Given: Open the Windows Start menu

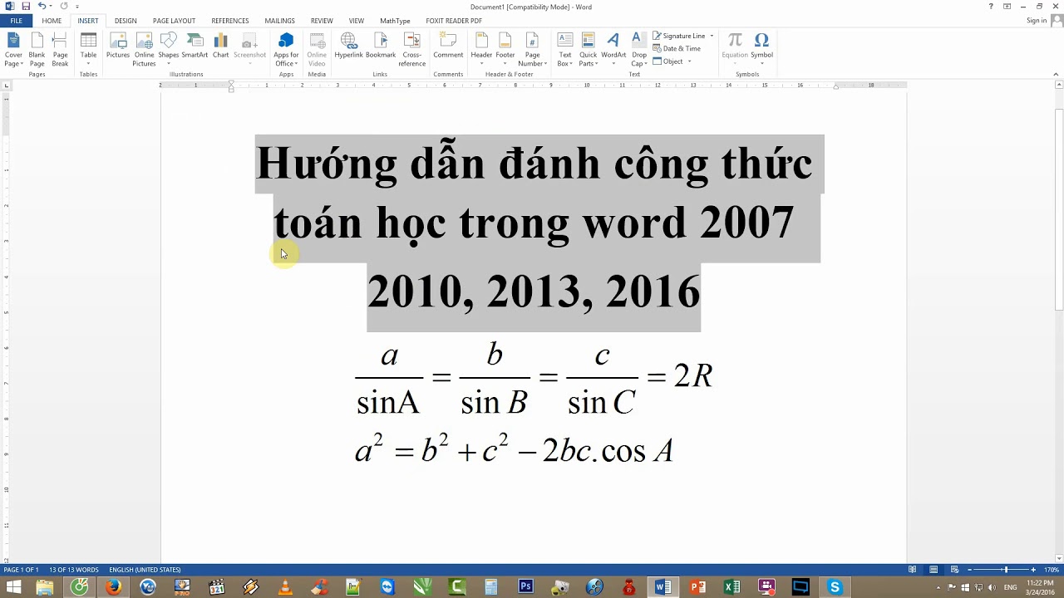Looking at the screenshot, I should click(13, 587).
